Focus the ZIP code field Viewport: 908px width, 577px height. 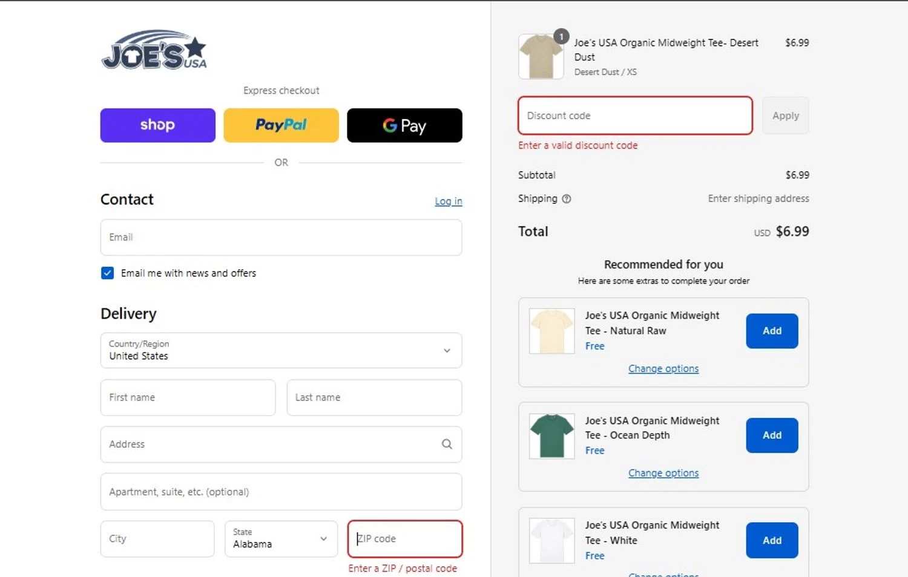(x=405, y=539)
